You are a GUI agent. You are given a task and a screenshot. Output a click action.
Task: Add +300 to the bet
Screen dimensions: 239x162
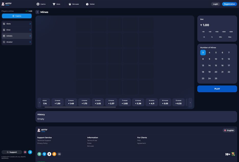pos(224,32)
